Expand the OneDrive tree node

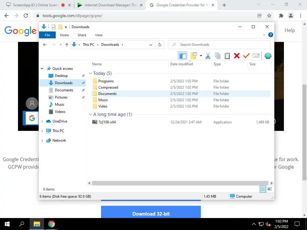[42, 121]
